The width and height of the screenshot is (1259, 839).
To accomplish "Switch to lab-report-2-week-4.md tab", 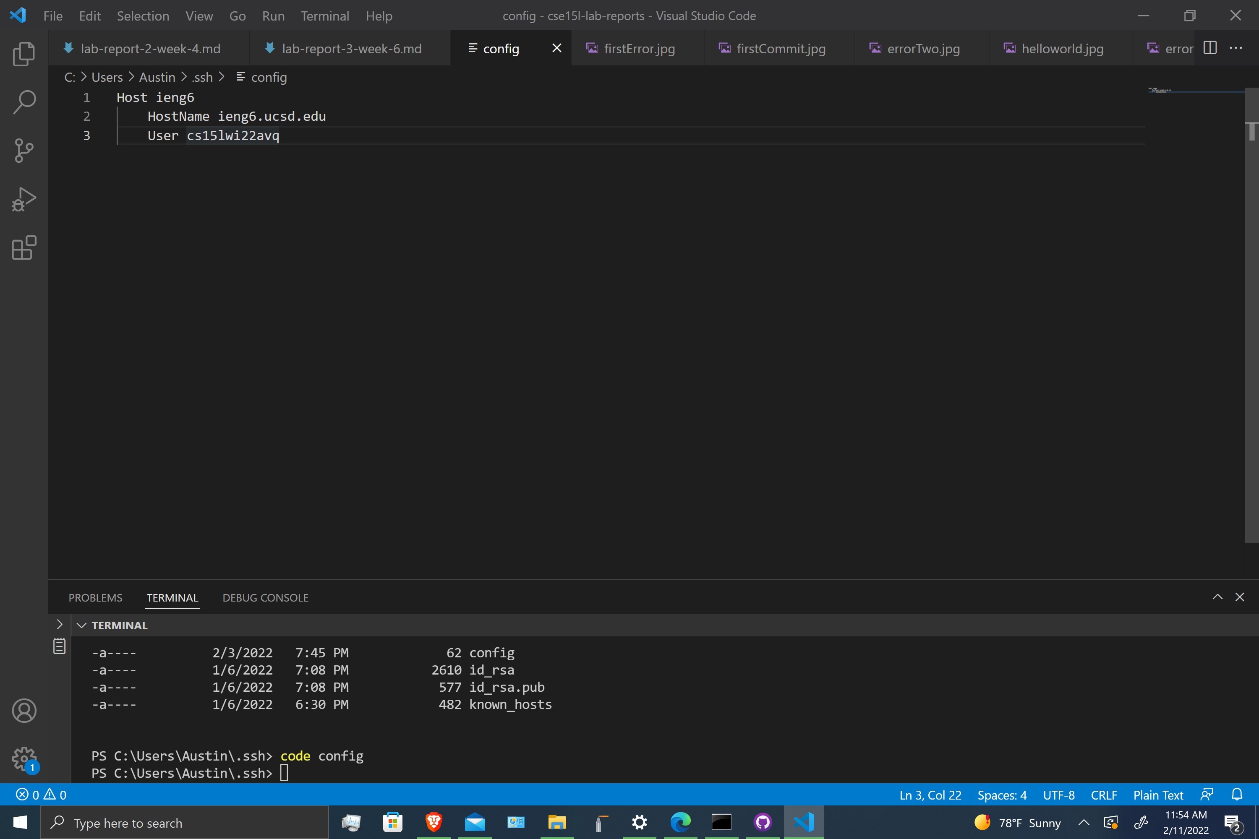I will (149, 48).
